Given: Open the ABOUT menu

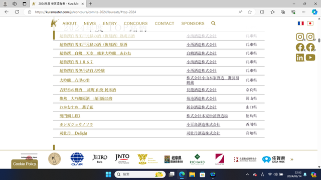Looking at the screenshot, I should pos(69,23).
